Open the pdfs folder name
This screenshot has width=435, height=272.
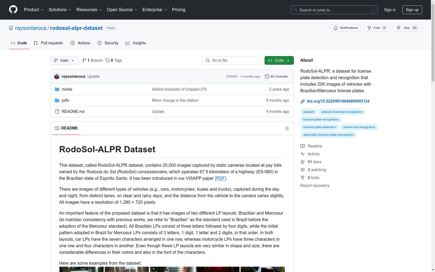(65, 100)
